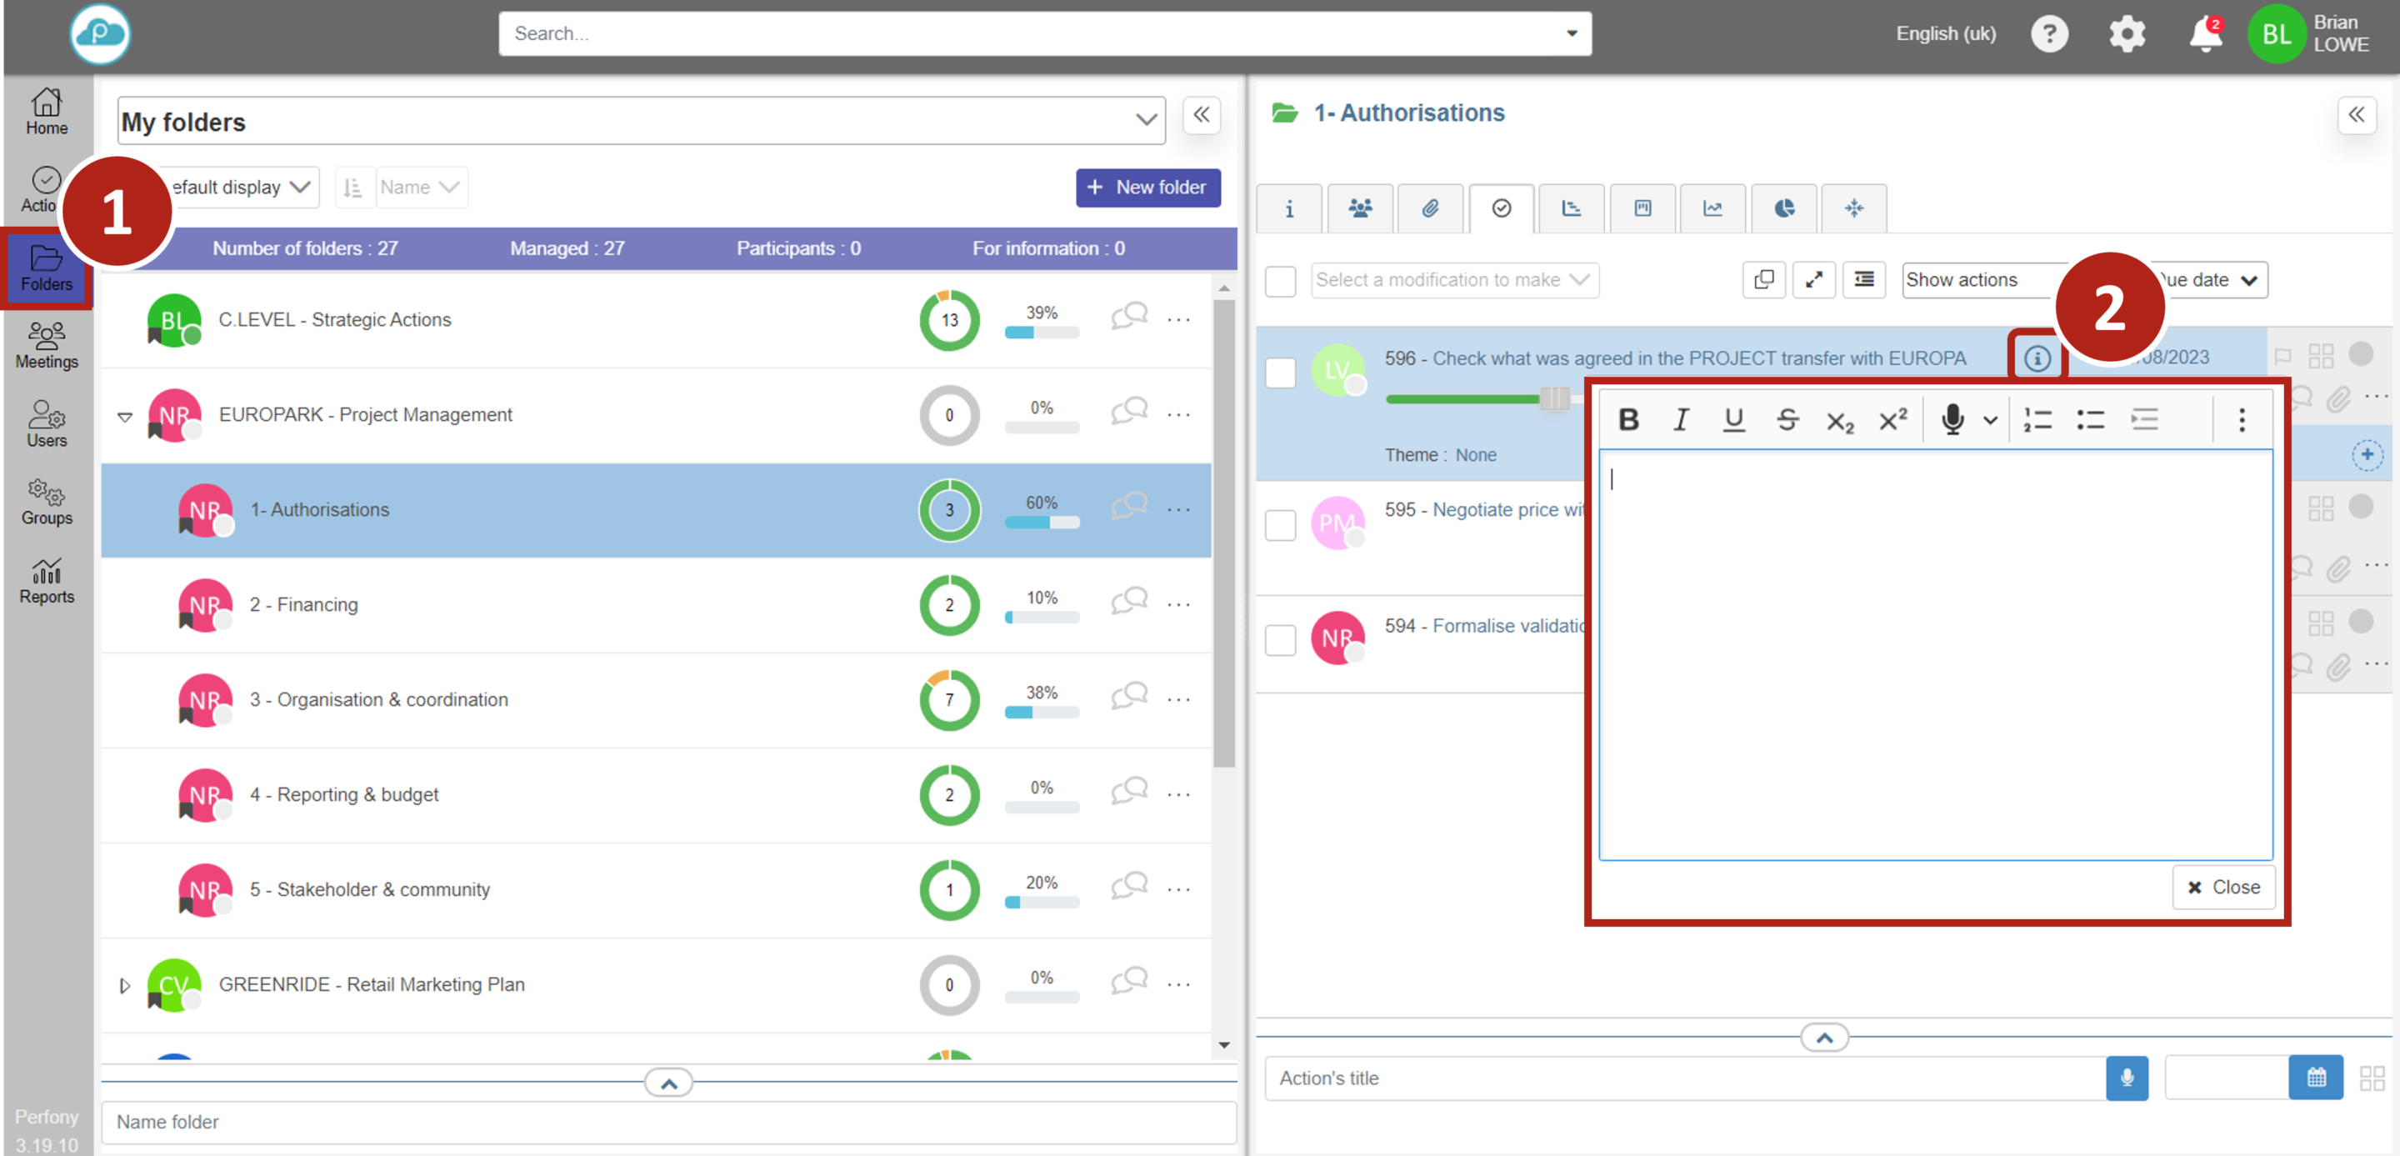
Task: Open comments for 2 - Financing folder
Action: pyautogui.click(x=1128, y=603)
